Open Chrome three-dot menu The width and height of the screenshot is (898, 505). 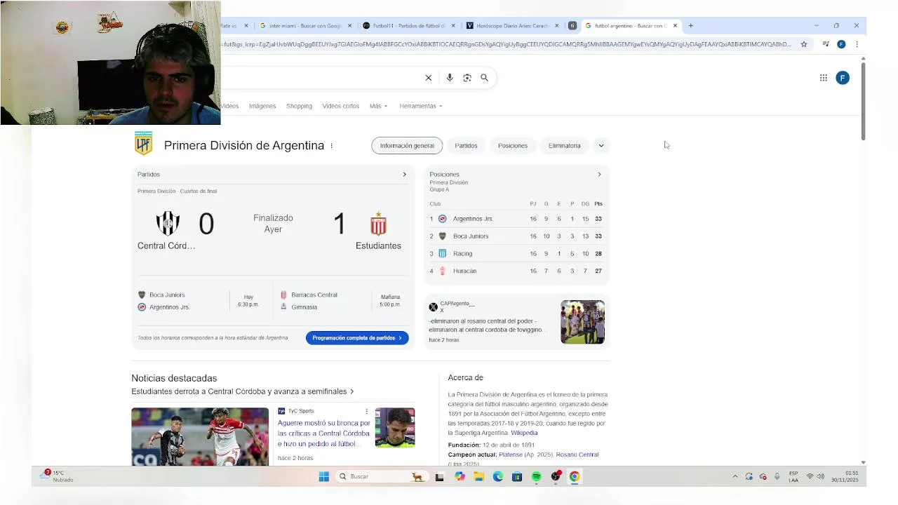pyautogui.click(x=857, y=44)
